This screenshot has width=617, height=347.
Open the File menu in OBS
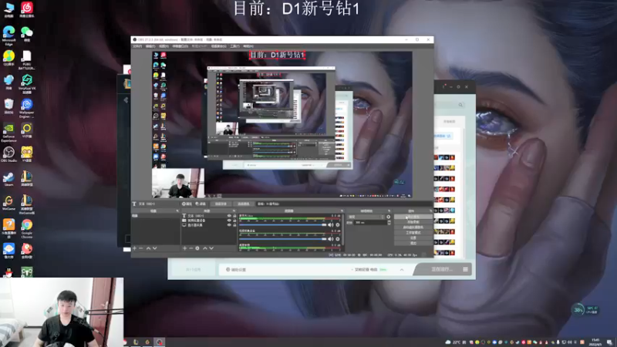[137, 46]
